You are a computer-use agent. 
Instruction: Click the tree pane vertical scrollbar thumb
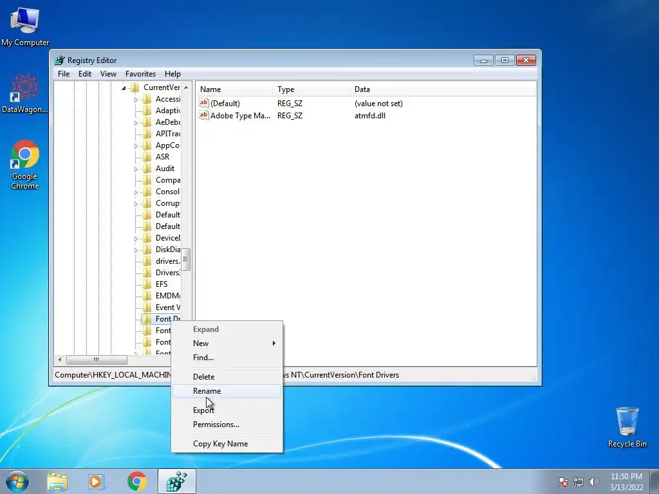(186, 259)
